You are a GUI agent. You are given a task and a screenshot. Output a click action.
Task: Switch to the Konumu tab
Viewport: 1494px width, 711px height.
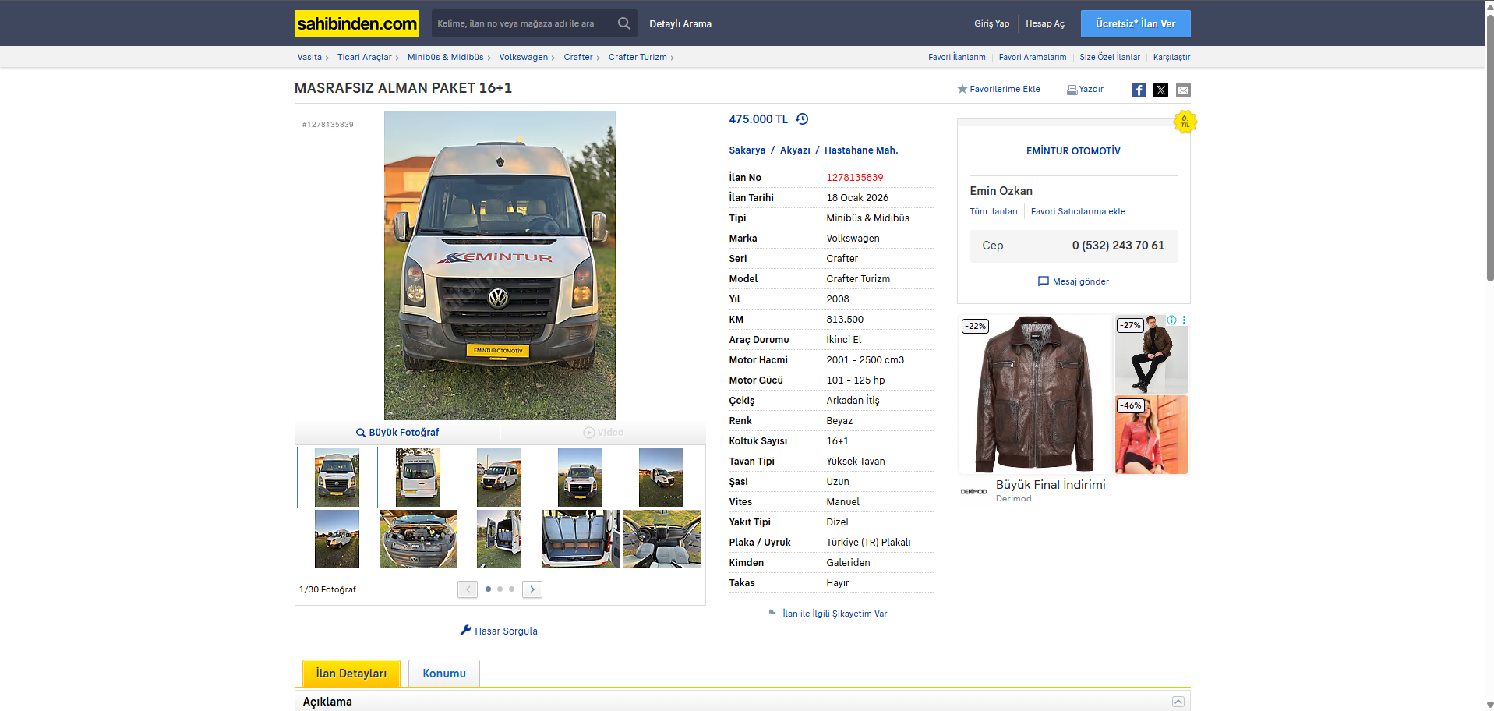444,674
